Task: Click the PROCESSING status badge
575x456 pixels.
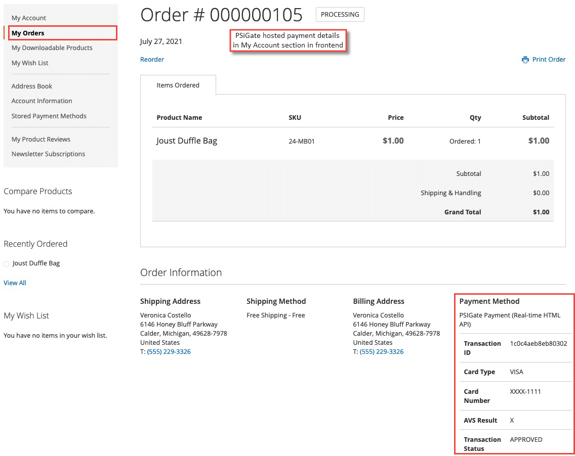Action: (x=340, y=14)
